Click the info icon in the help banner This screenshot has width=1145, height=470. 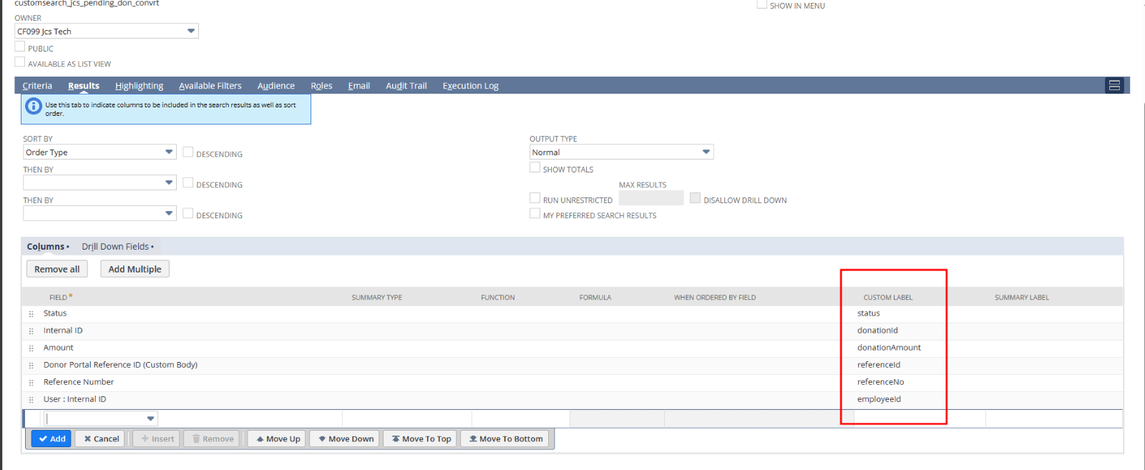click(34, 107)
